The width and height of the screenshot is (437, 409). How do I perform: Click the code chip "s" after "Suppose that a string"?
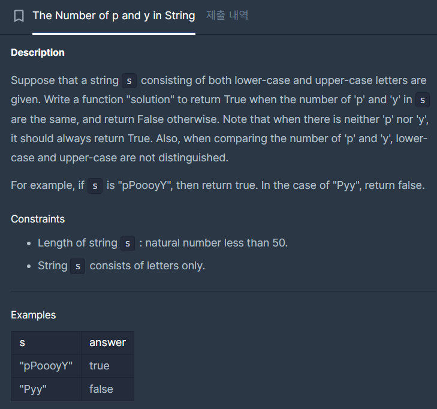pyautogui.click(x=129, y=81)
